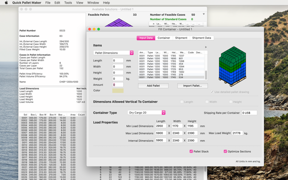Viewport: 288px width, 180px height.
Task: Click the 3D pallet stack preview
Action: (x=232, y=66)
